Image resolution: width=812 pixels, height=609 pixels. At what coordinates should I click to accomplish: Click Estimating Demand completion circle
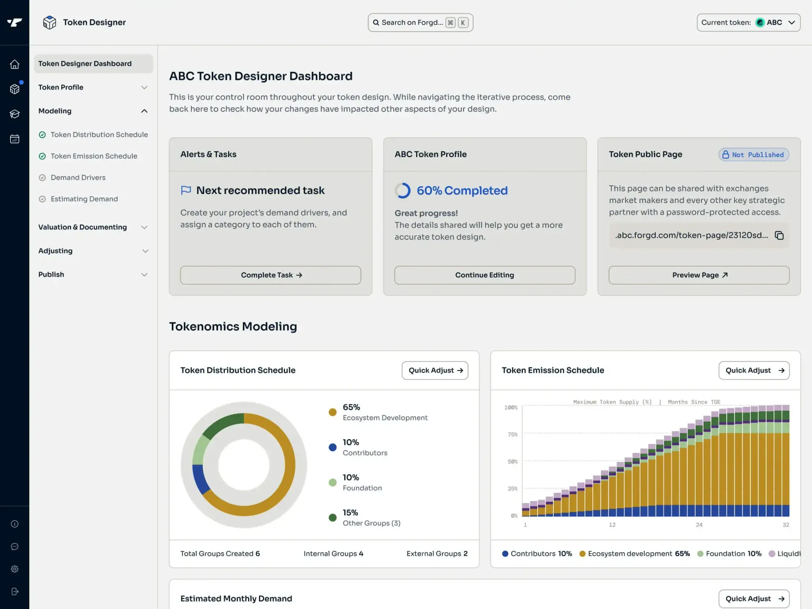[x=42, y=199]
